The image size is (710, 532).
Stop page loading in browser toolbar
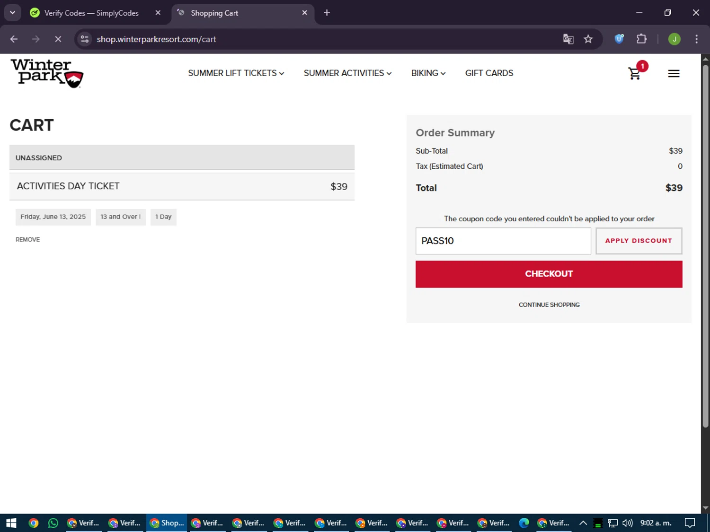(58, 39)
